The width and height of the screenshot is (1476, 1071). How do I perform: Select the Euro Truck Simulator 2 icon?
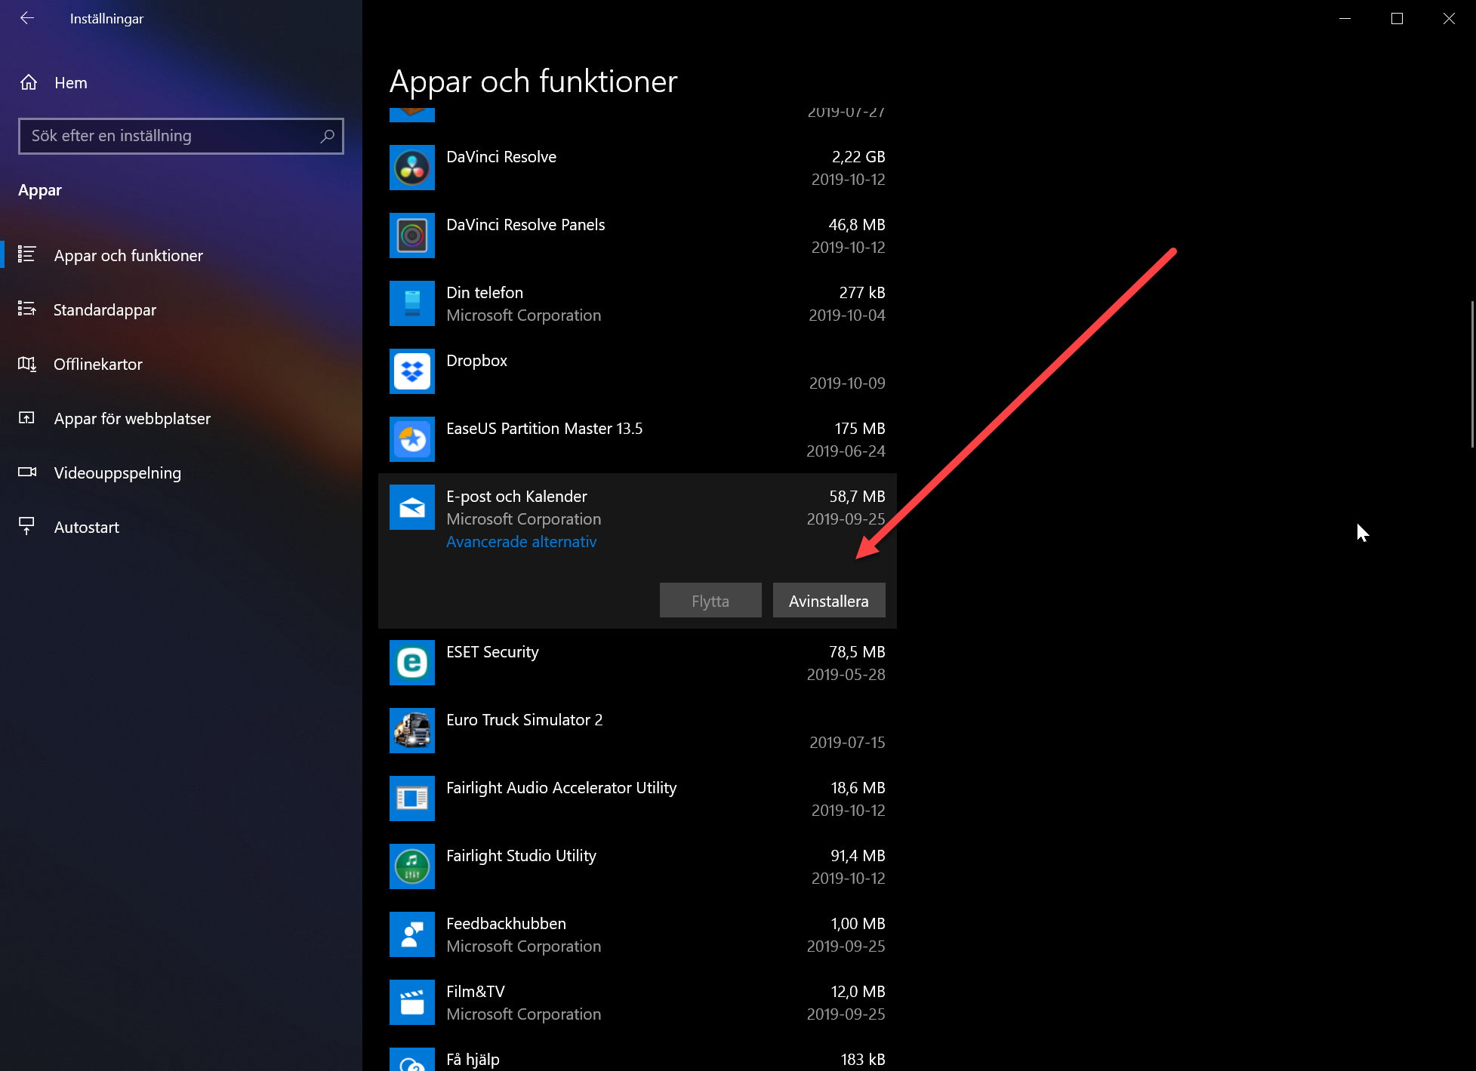412,731
